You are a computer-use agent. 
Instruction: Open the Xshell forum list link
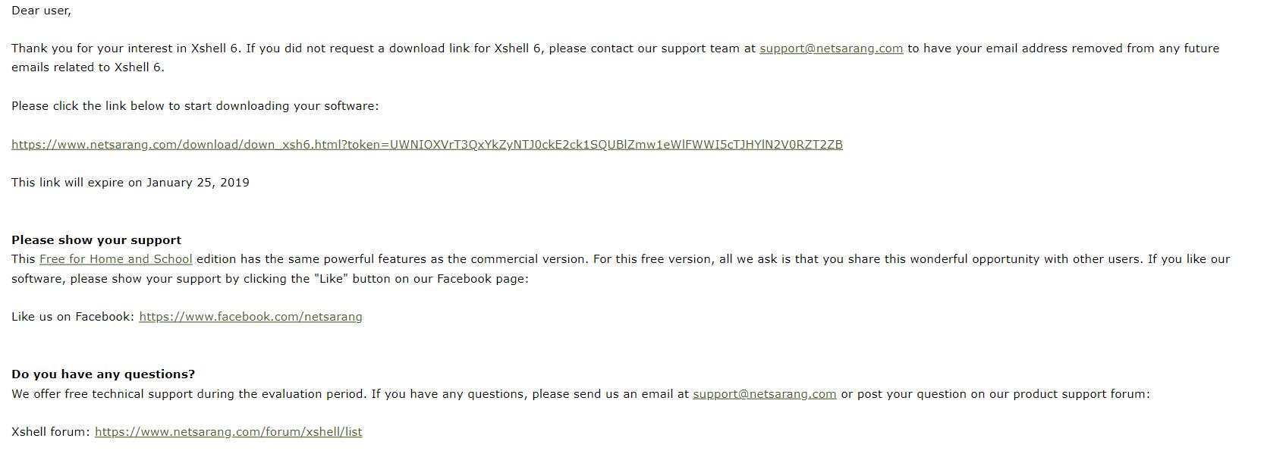(228, 432)
